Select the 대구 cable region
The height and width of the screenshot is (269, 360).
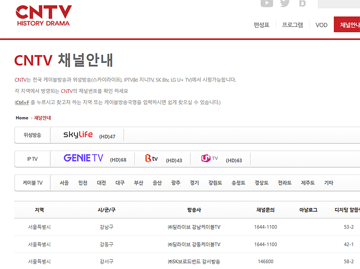coord(120,183)
